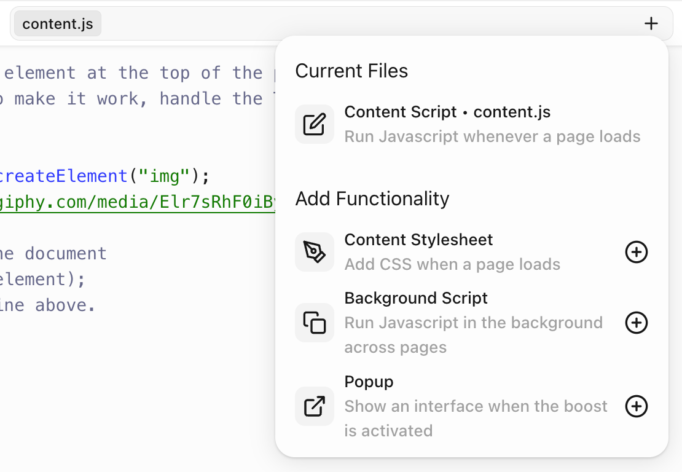Click the "ine above." comment line
Screen dimensions: 682x472
coord(47,305)
